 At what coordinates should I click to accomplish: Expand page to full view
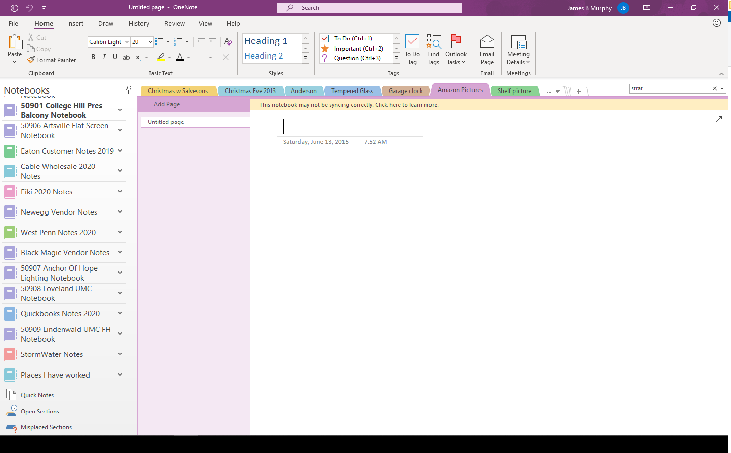[x=719, y=119]
